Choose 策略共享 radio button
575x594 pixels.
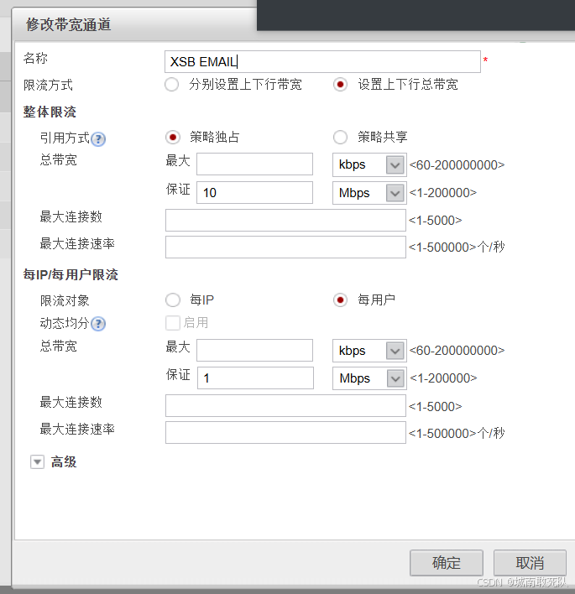(x=340, y=137)
